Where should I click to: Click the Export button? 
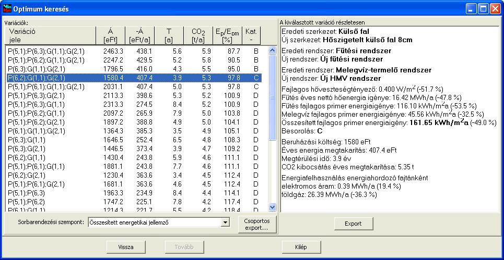353,224
